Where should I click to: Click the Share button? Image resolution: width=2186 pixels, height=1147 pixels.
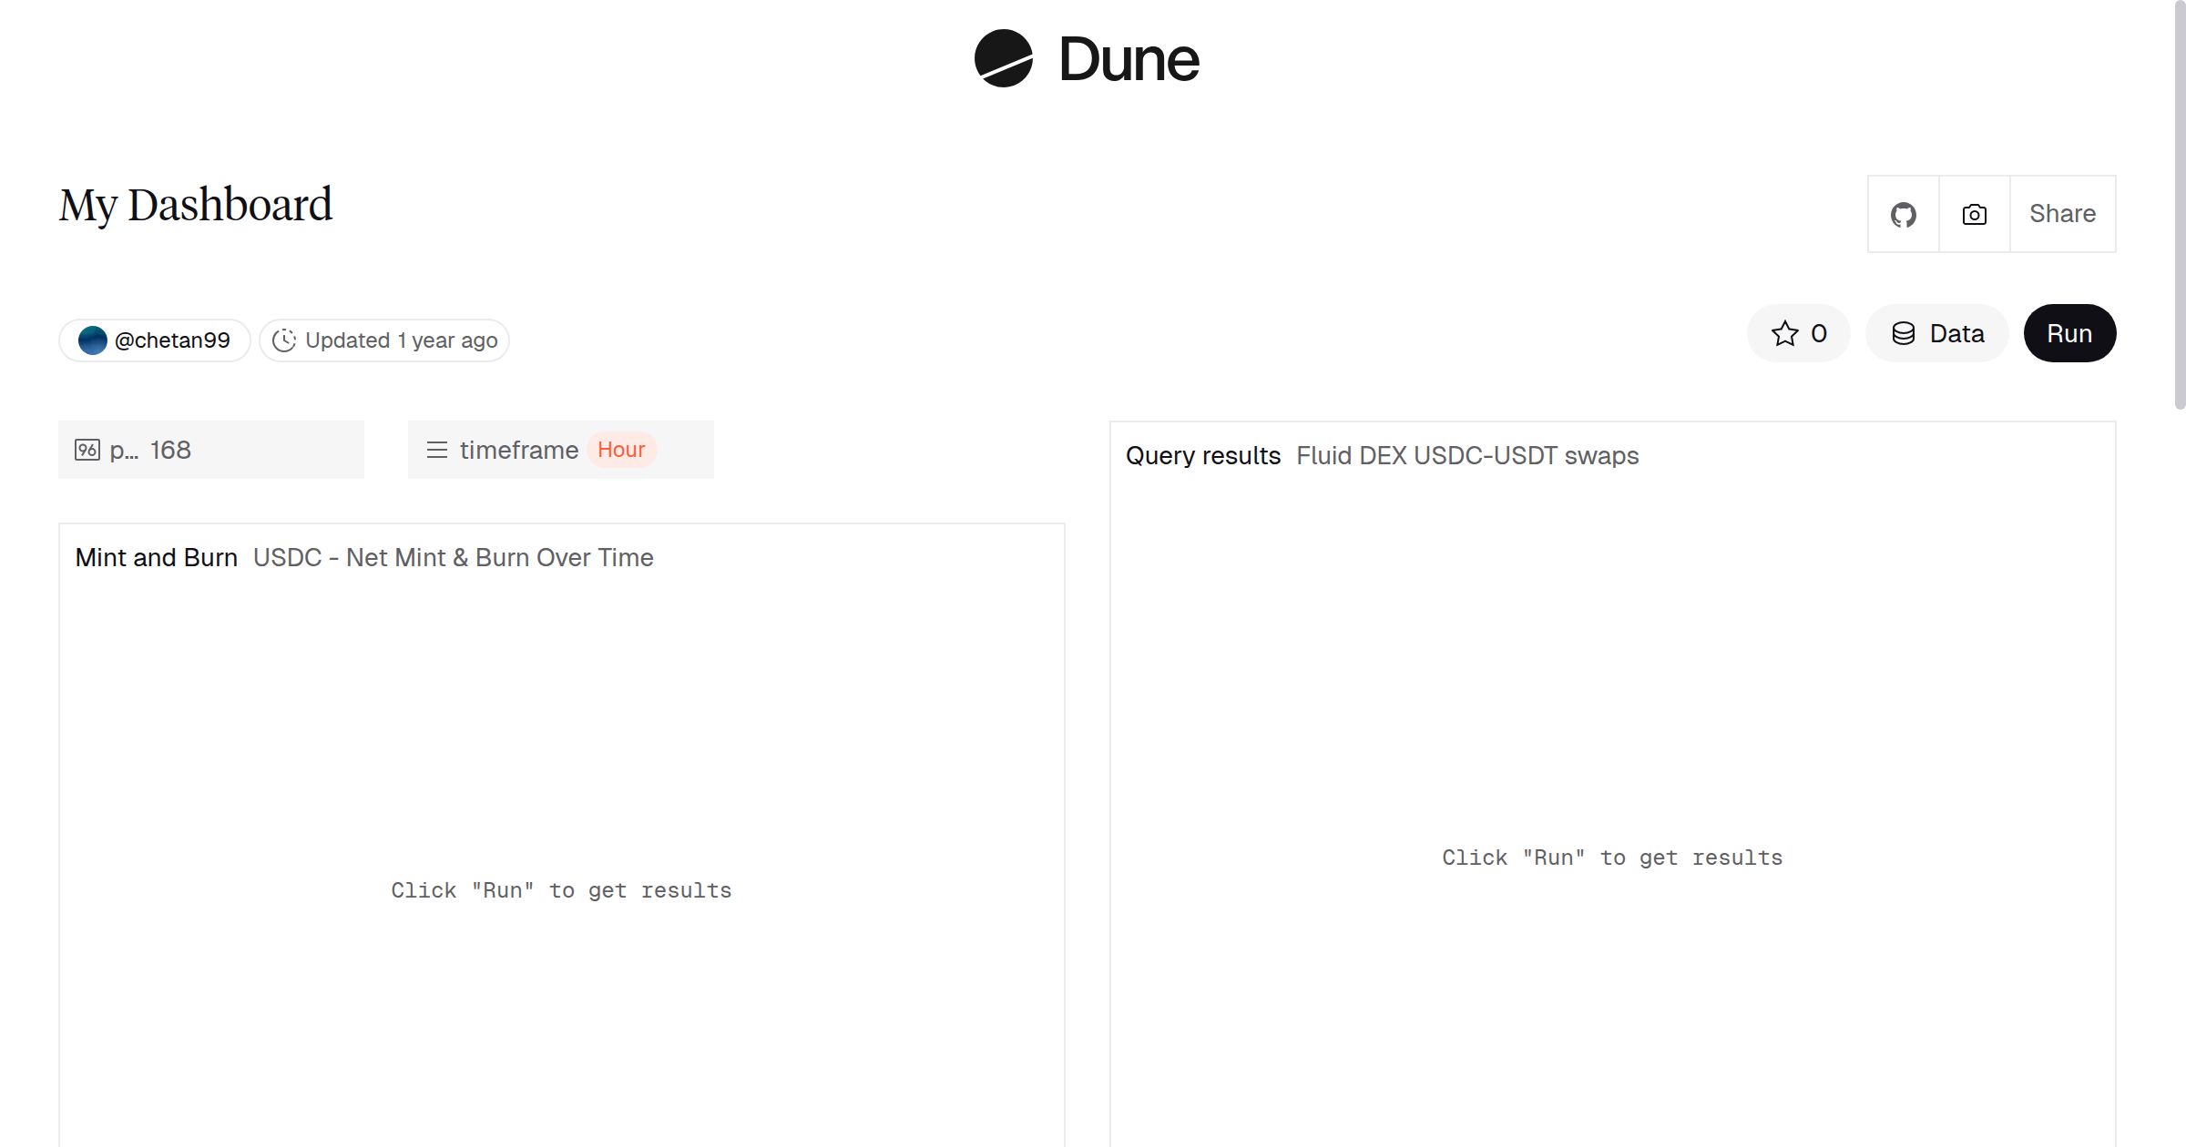coord(2062,215)
